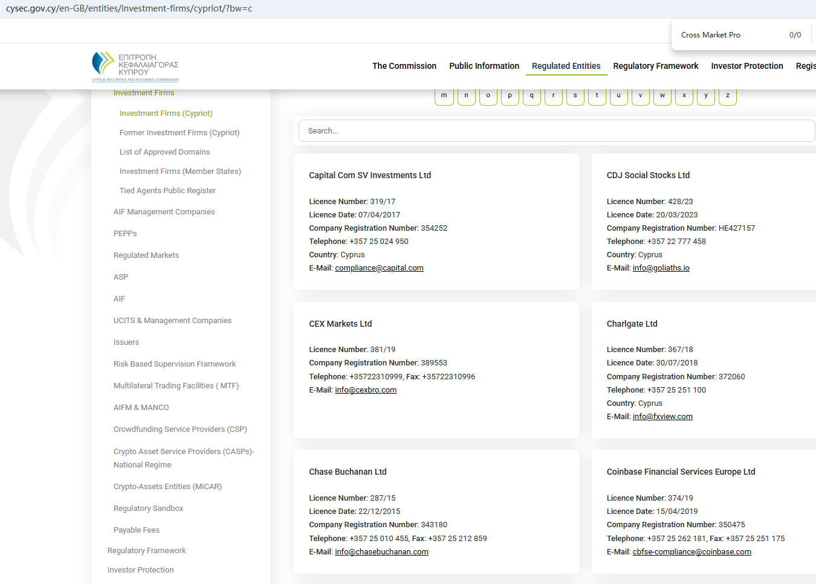816x584 pixels.
Task: Email compliance@capital.com link
Action: (x=379, y=268)
